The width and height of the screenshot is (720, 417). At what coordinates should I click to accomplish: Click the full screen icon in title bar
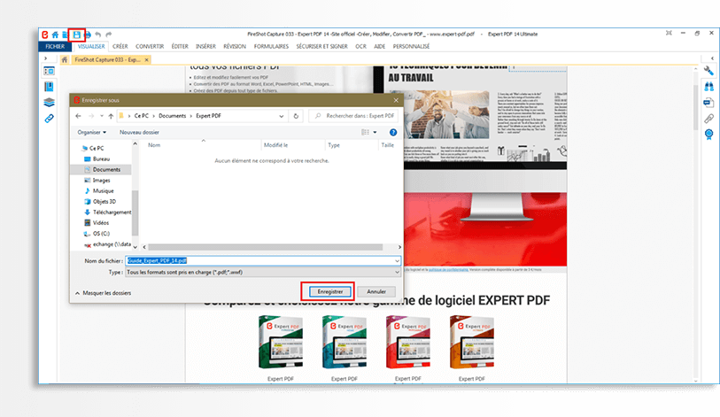669,33
